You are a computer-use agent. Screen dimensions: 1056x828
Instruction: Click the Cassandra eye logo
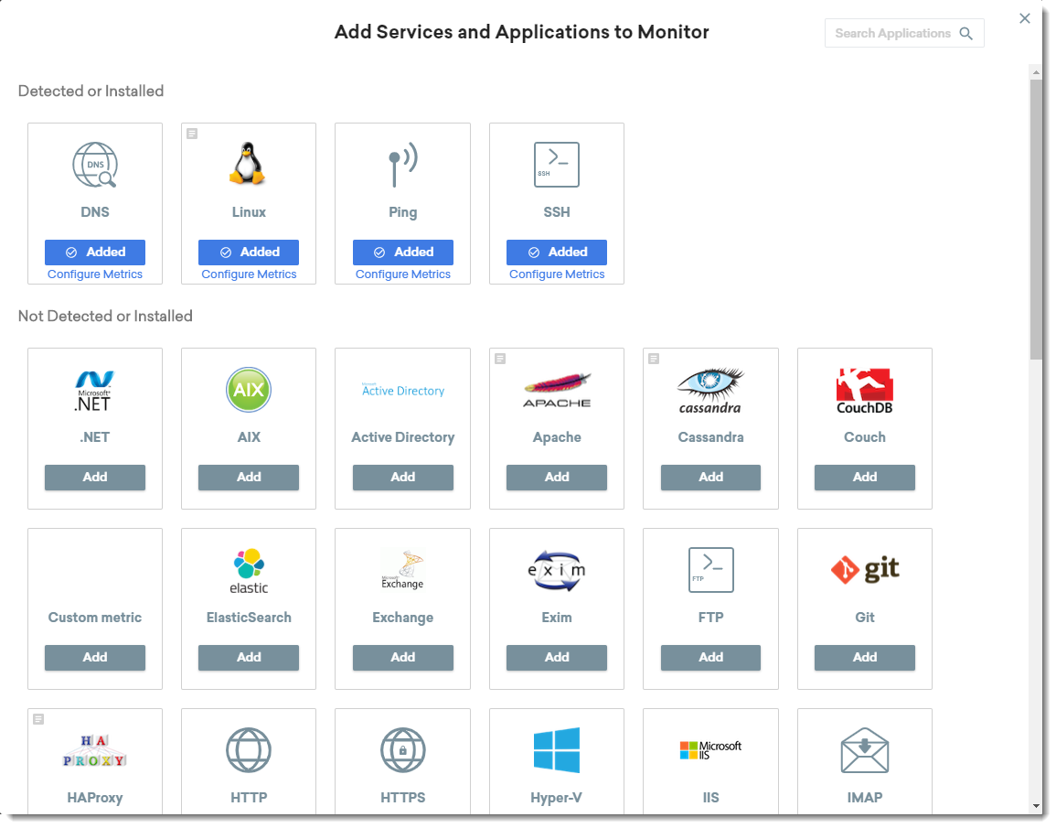click(x=710, y=391)
